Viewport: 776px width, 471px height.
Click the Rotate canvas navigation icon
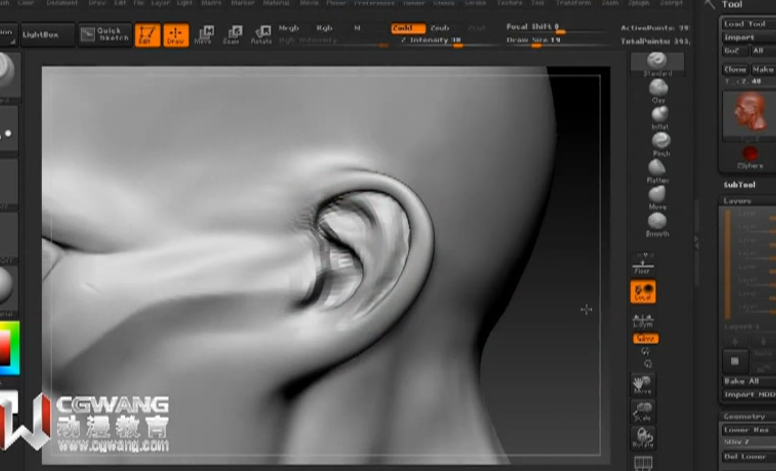coord(643,438)
